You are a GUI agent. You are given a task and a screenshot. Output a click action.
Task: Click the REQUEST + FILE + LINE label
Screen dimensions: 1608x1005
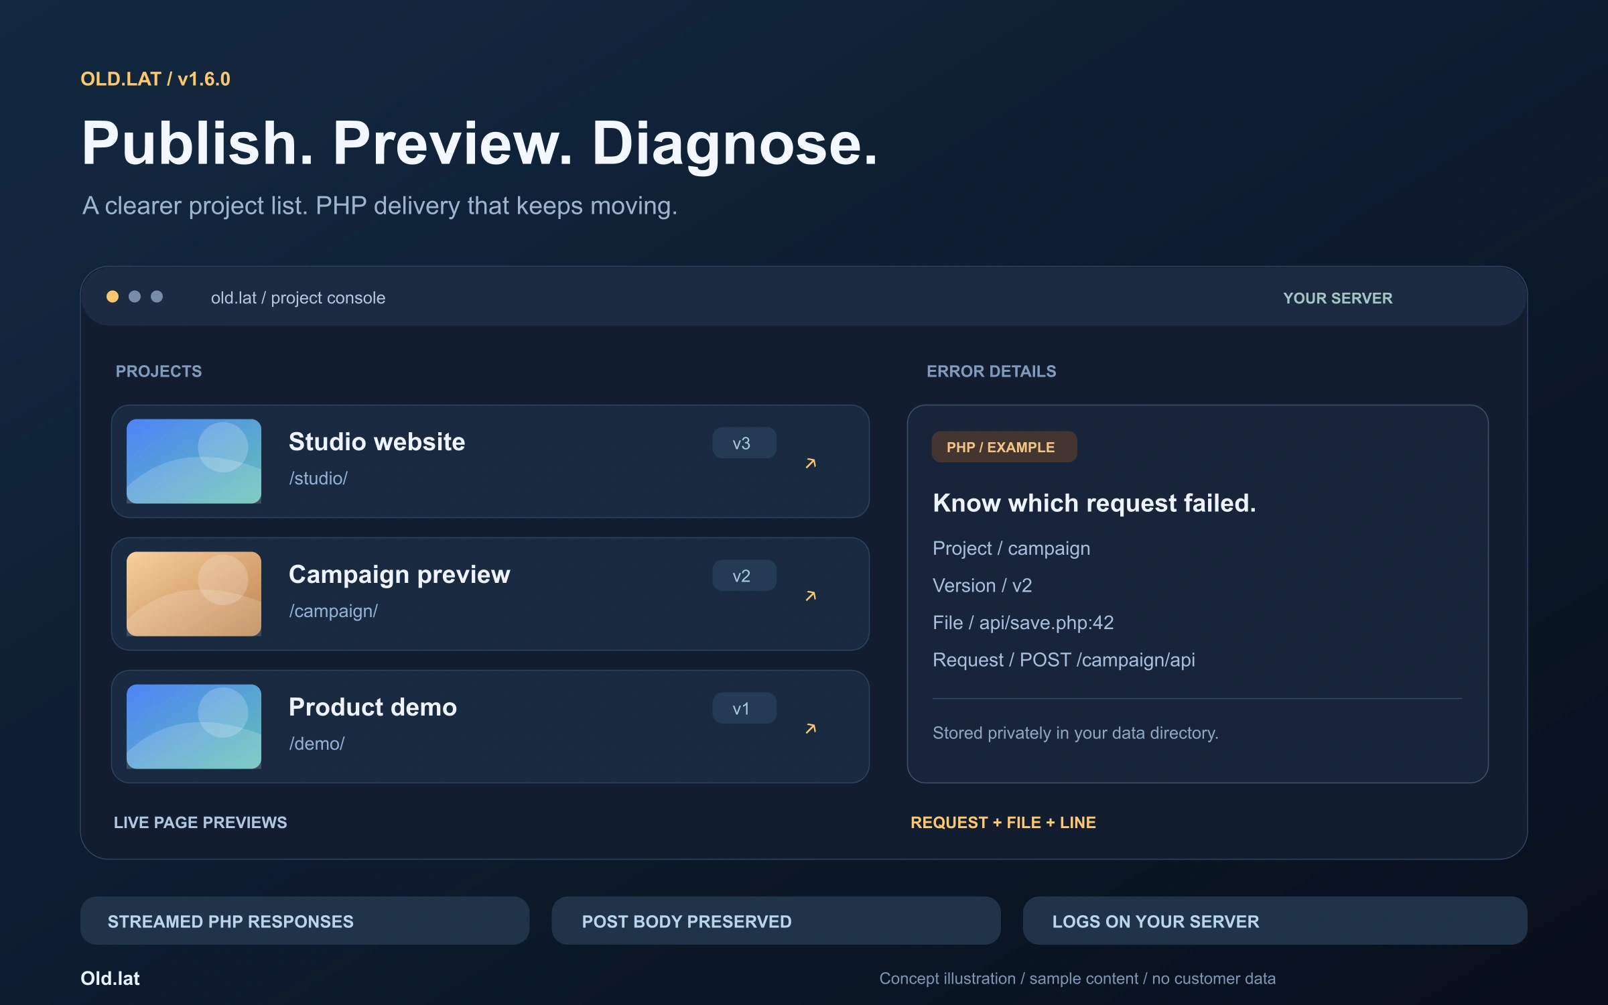1003,822
